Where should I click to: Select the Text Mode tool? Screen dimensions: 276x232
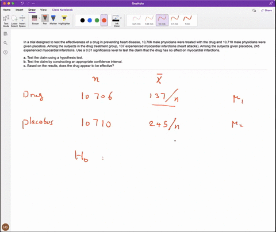6,21
